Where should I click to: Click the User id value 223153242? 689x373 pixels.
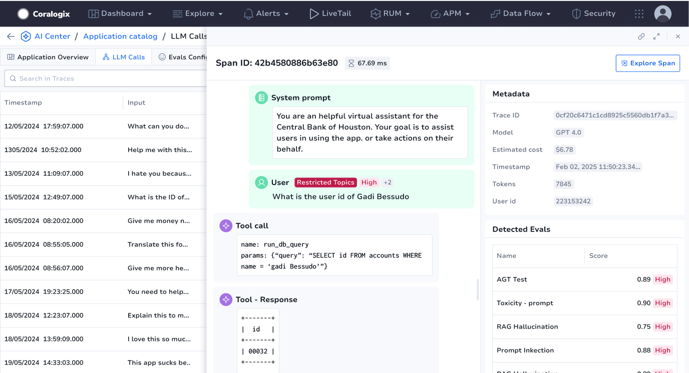tap(573, 201)
